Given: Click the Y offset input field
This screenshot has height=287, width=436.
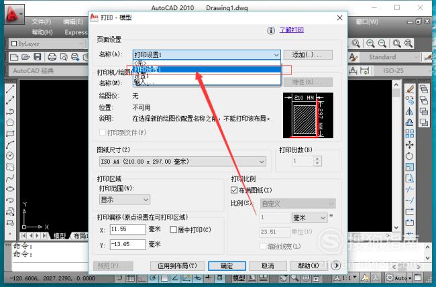Looking at the screenshot, I should [127, 245].
